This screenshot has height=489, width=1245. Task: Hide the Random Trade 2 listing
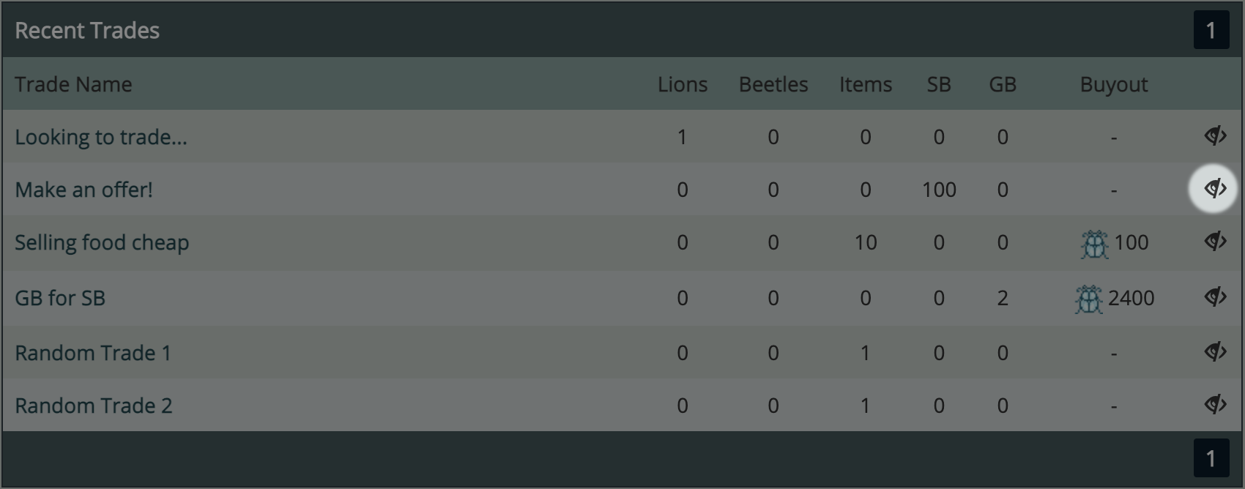[x=1215, y=404]
